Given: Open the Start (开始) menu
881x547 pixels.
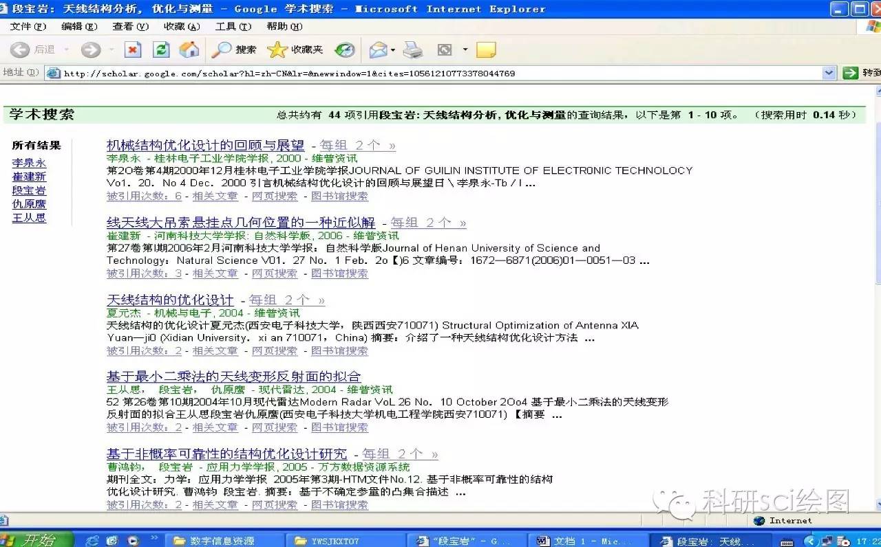Looking at the screenshot, I should pos(36,540).
